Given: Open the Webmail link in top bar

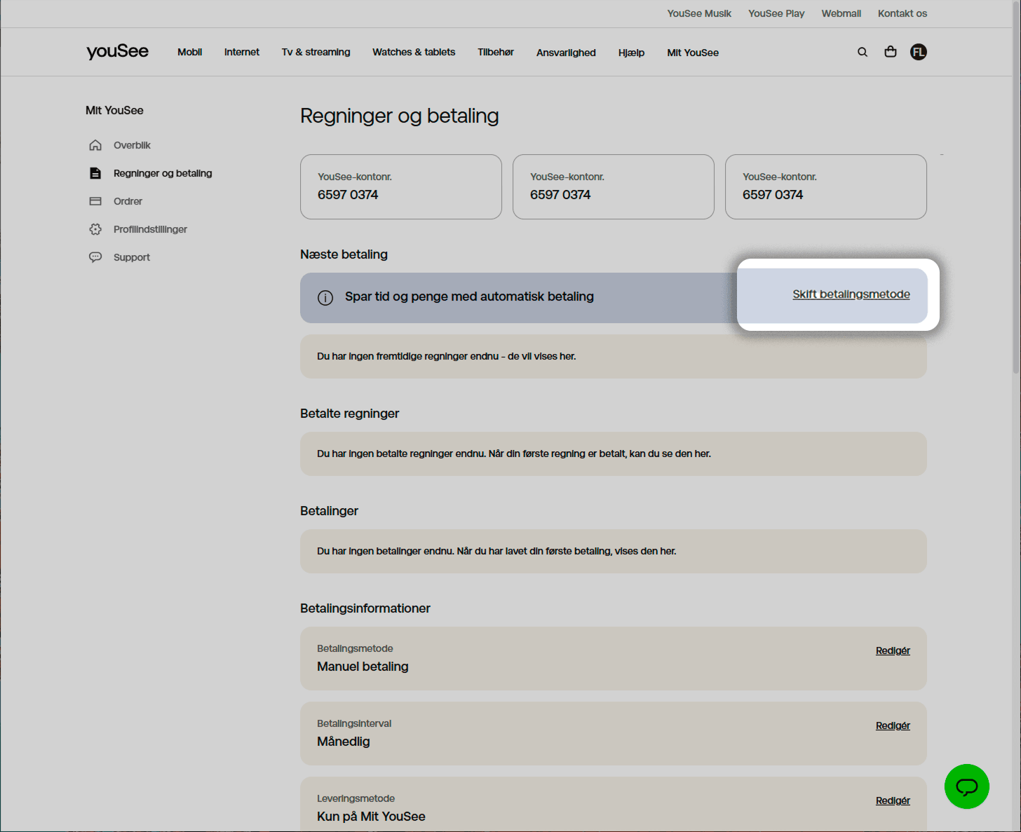Looking at the screenshot, I should 841,13.
